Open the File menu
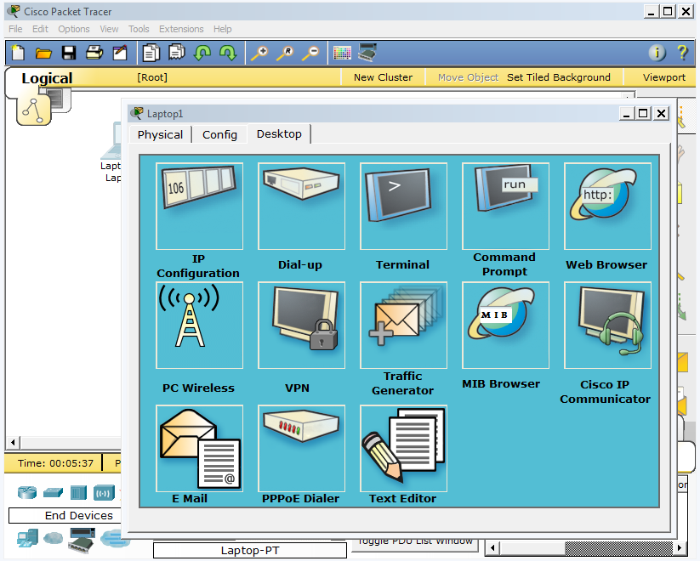The image size is (700, 561). point(15,29)
